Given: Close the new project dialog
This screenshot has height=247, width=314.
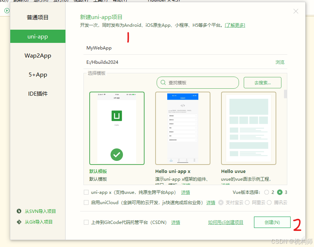Looking at the screenshot, I should [x=296, y=11].
